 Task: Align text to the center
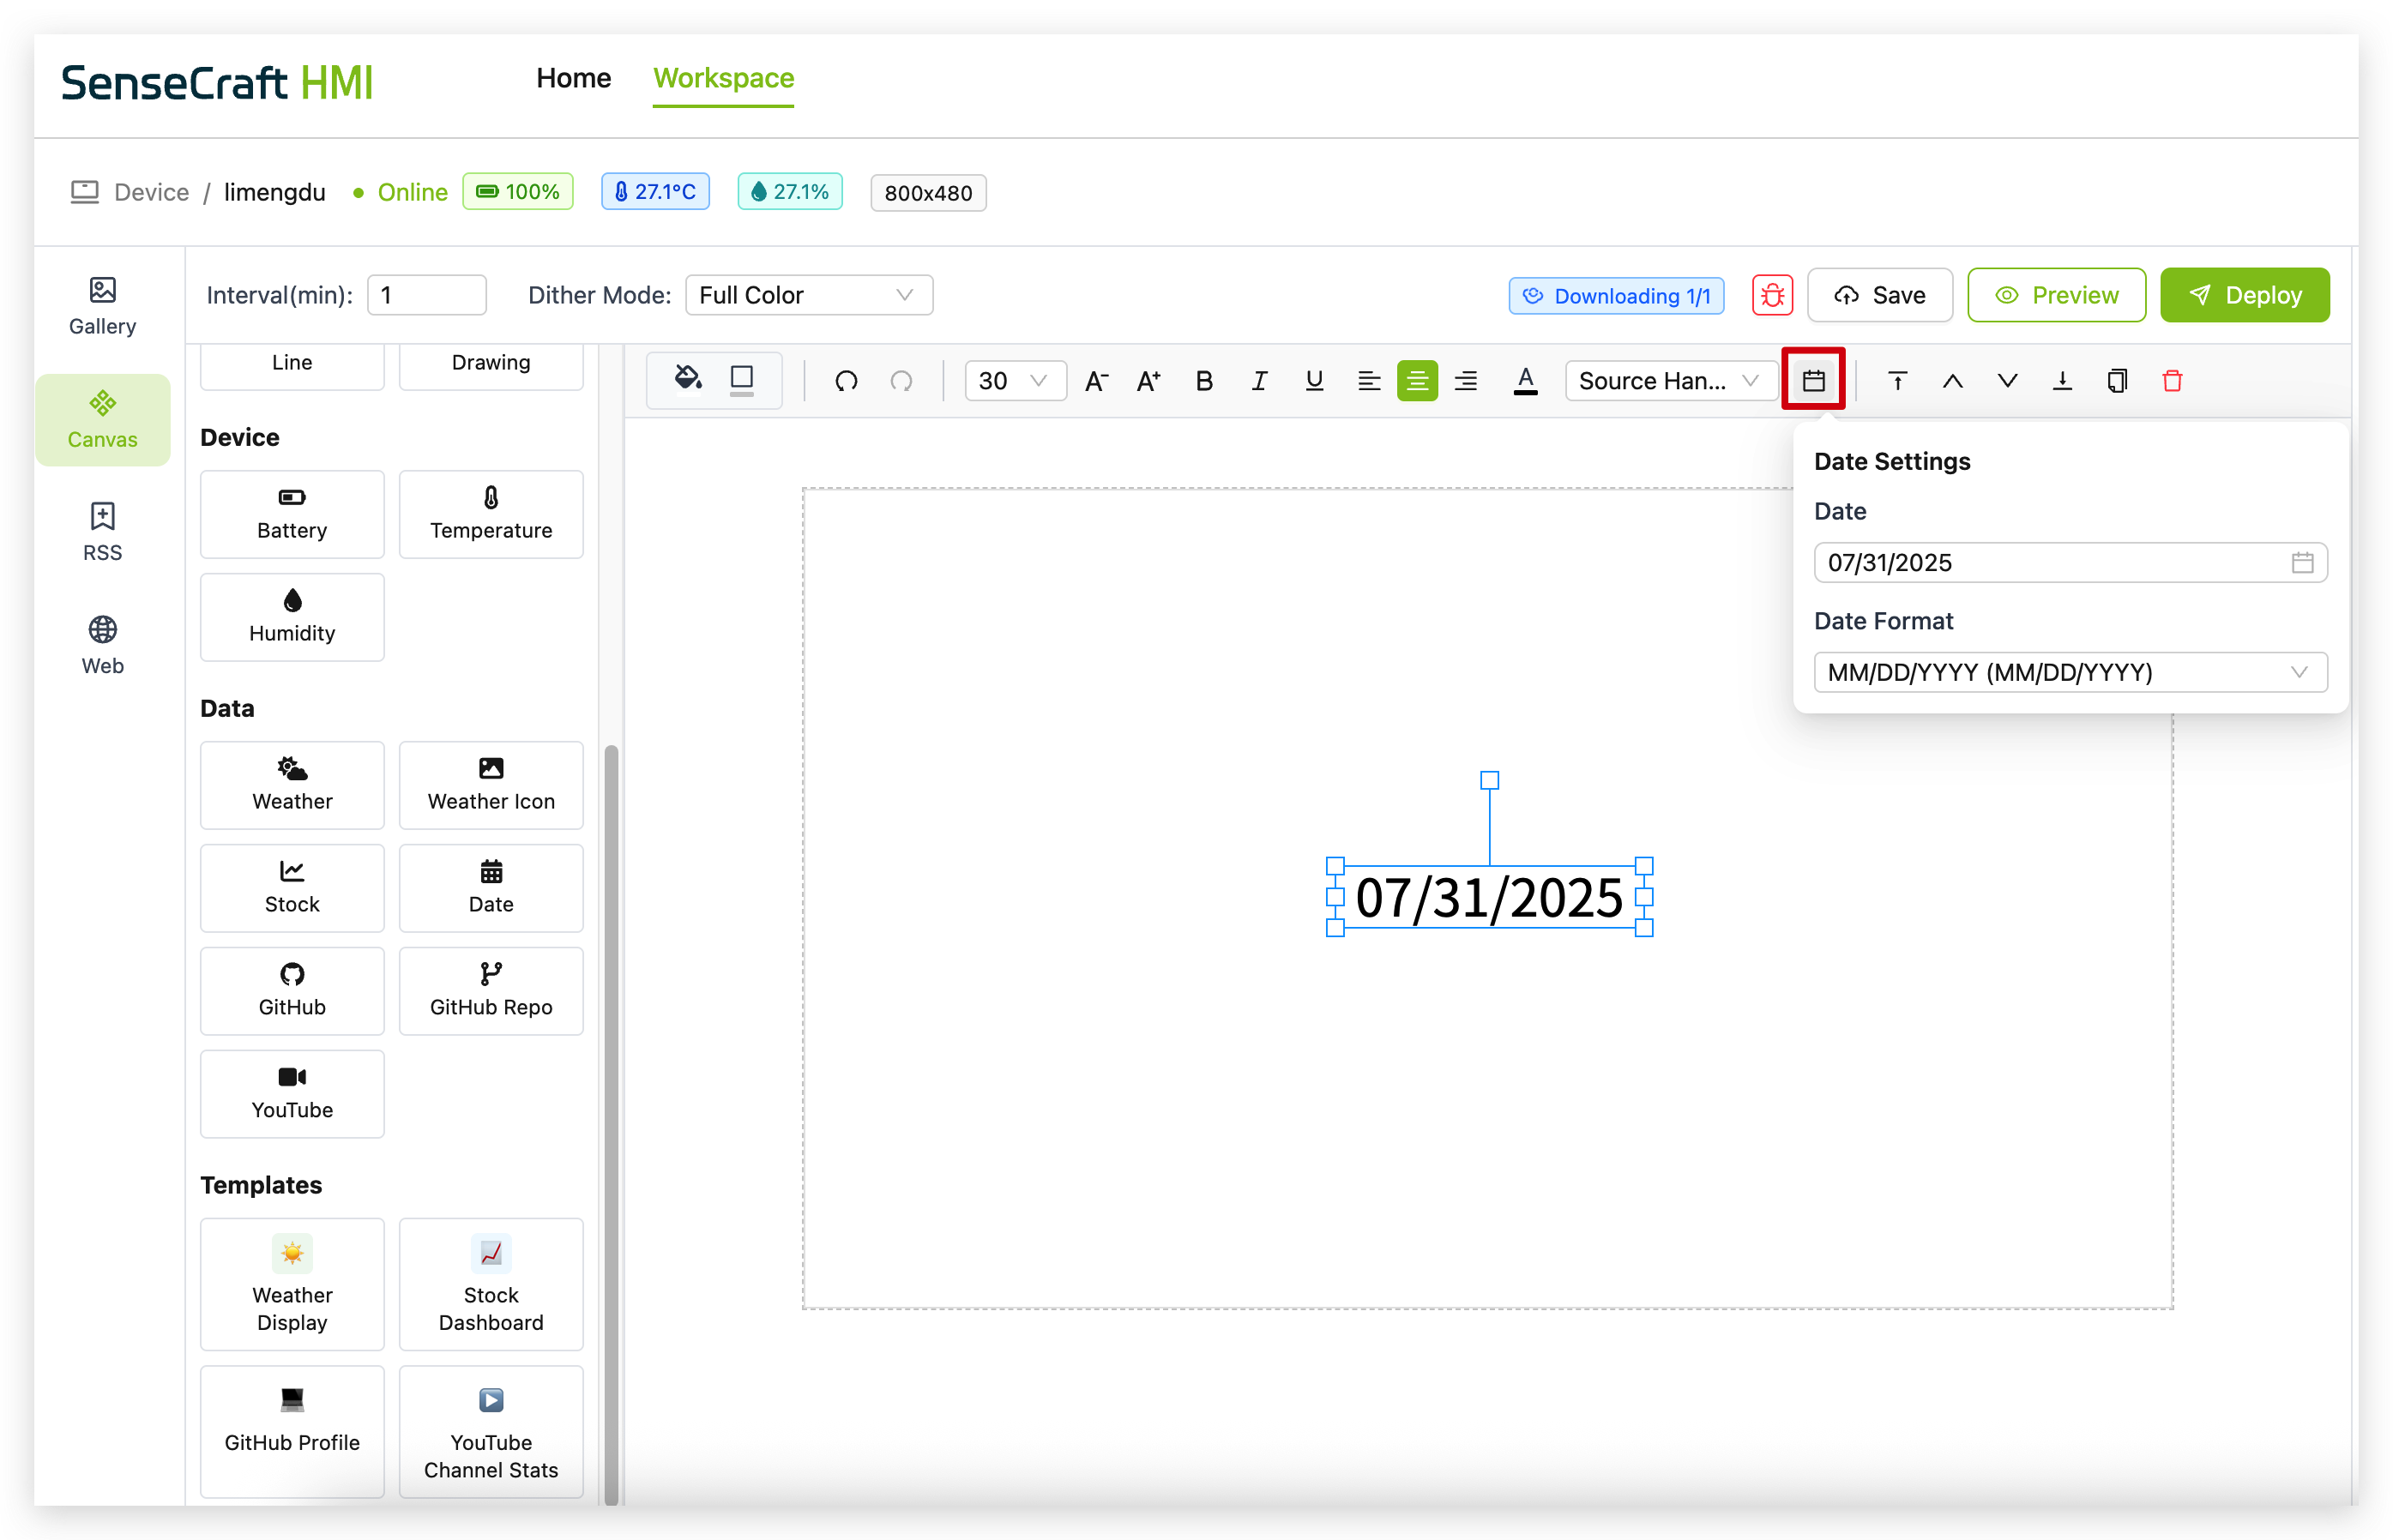tap(1417, 381)
